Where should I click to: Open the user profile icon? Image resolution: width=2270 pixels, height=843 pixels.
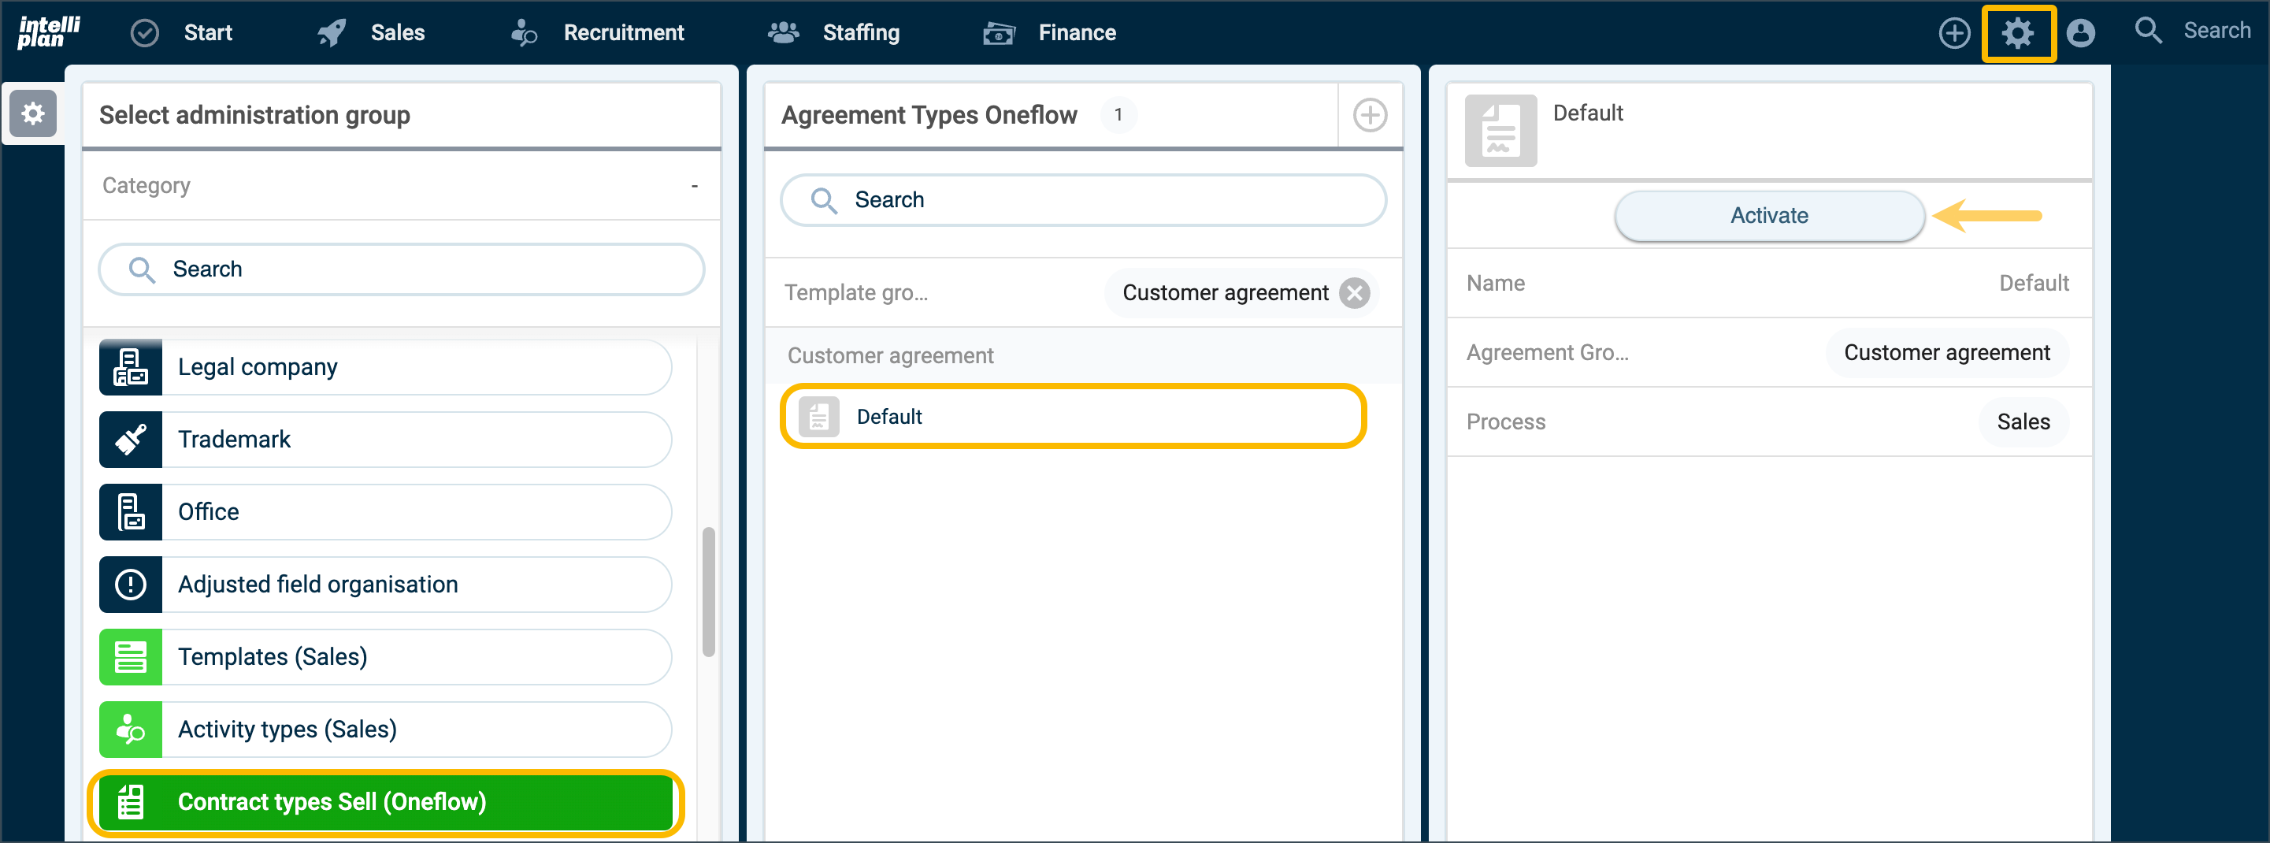click(x=2079, y=34)
